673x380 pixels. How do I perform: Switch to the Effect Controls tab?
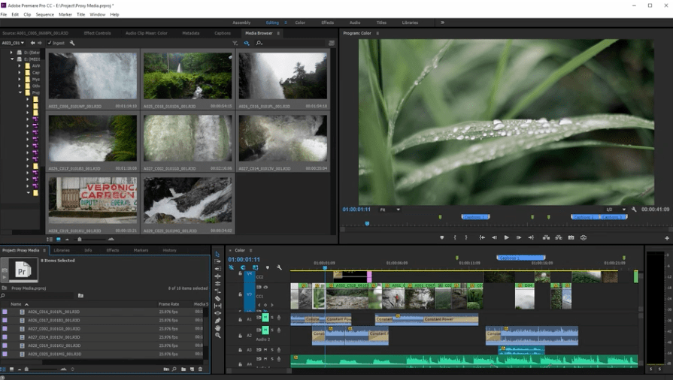pos(97,33)
